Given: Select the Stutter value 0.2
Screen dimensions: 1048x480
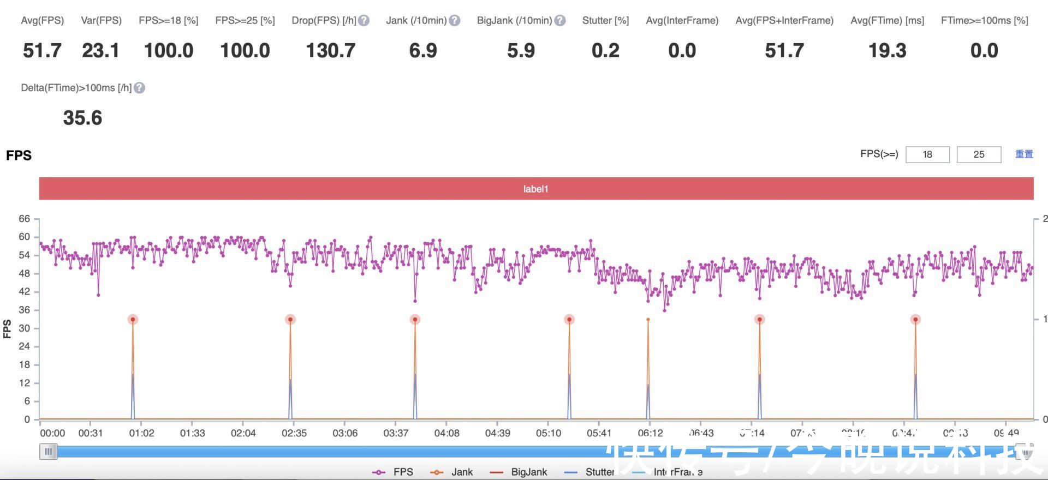Looking at the screenshot, I should point(605,51).
